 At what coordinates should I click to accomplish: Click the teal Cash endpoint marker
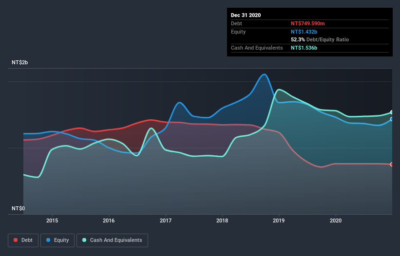tap(392, 112)
